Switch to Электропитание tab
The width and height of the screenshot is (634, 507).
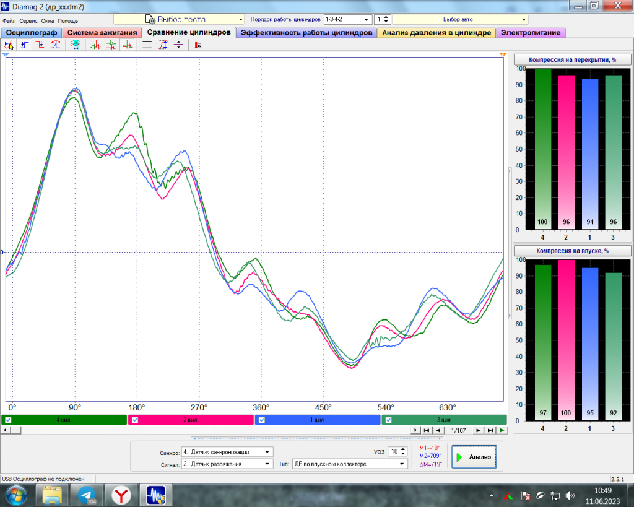click(x=531, y=33)
